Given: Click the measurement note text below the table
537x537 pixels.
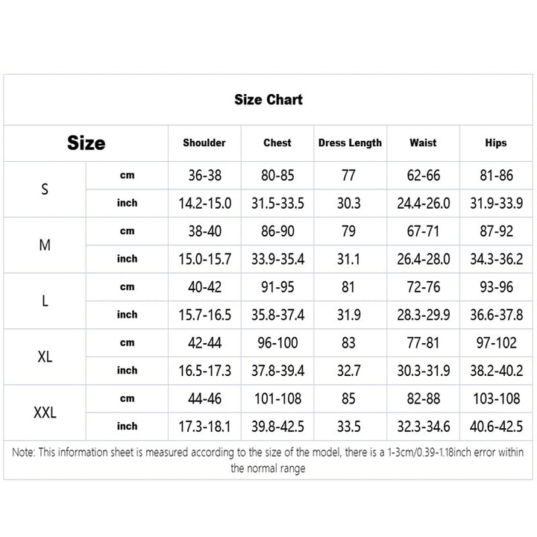Looking at the screenshot, I should [x=268, y=460].
